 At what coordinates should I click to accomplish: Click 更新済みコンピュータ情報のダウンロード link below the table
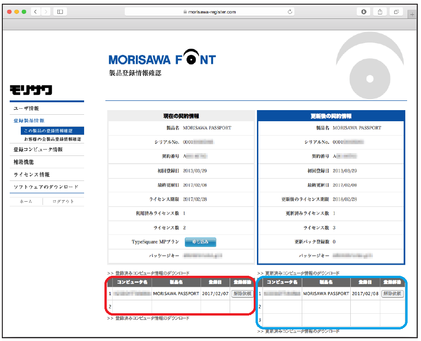[302, 331]
